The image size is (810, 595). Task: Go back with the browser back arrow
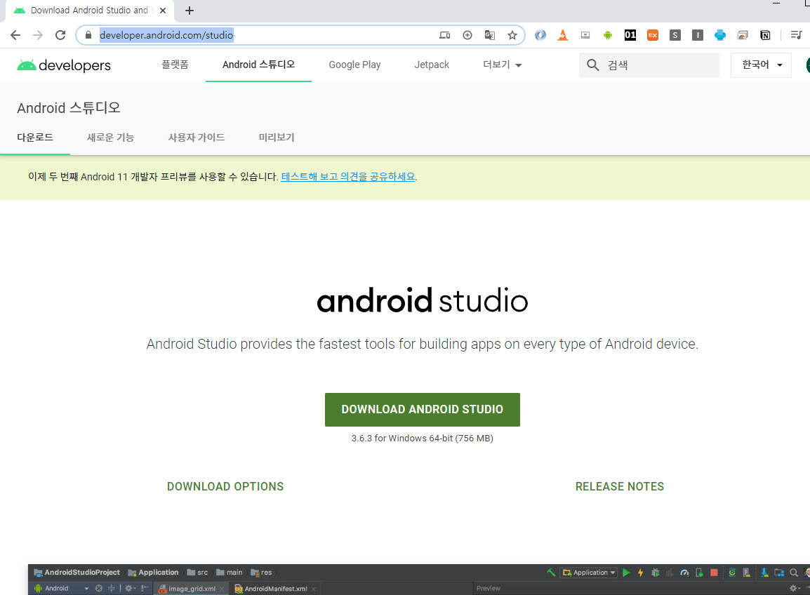pos(15,35)
